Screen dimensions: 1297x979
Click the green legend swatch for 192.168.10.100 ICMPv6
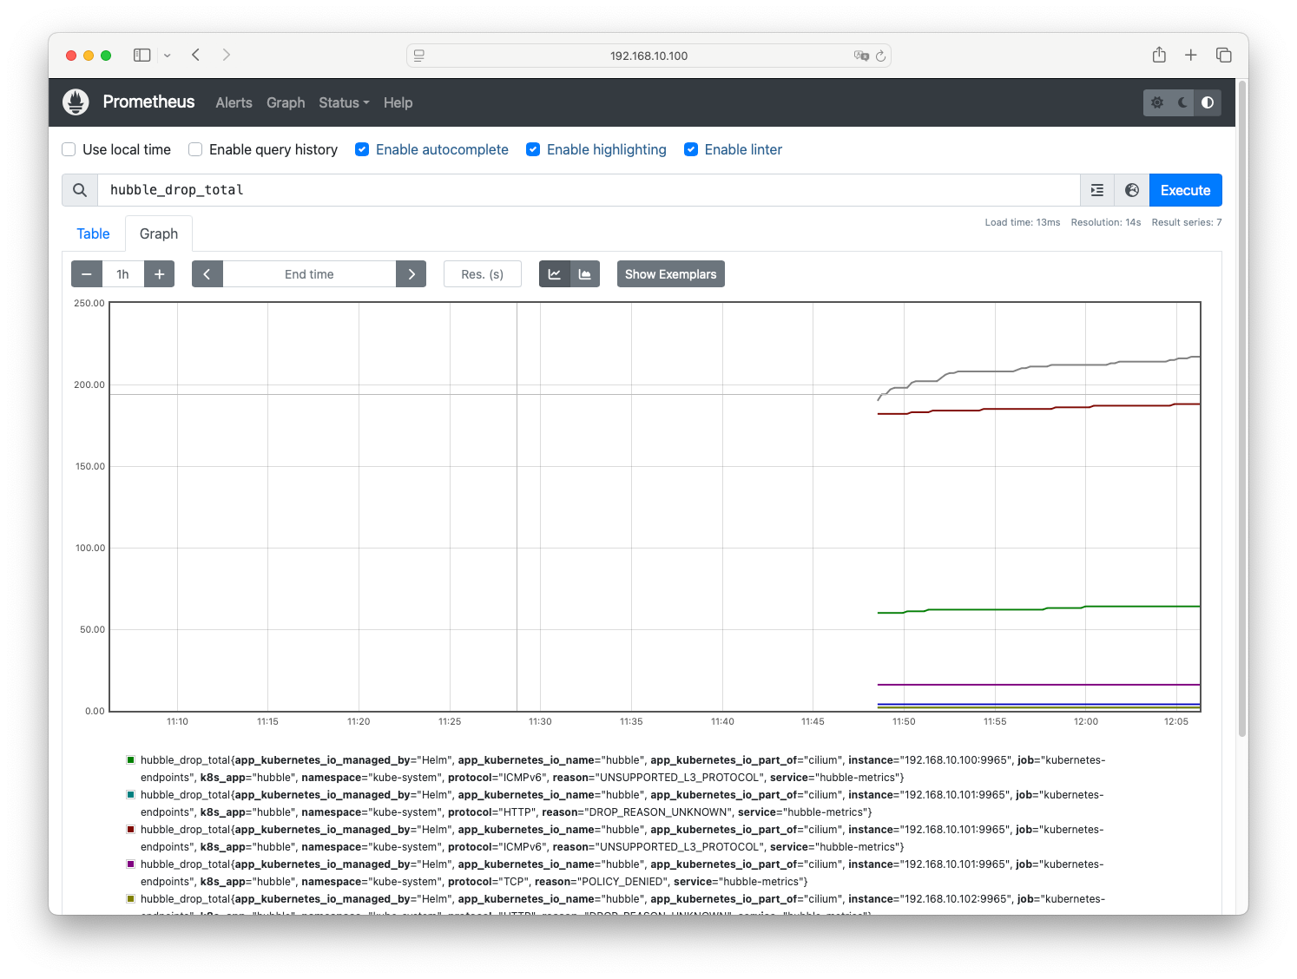131,760
